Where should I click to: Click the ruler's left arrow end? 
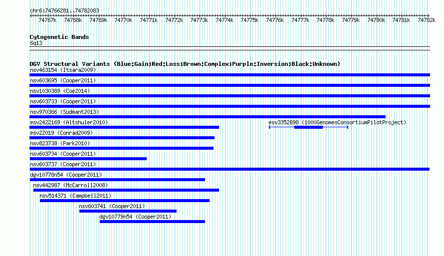(x=31, y=15)
